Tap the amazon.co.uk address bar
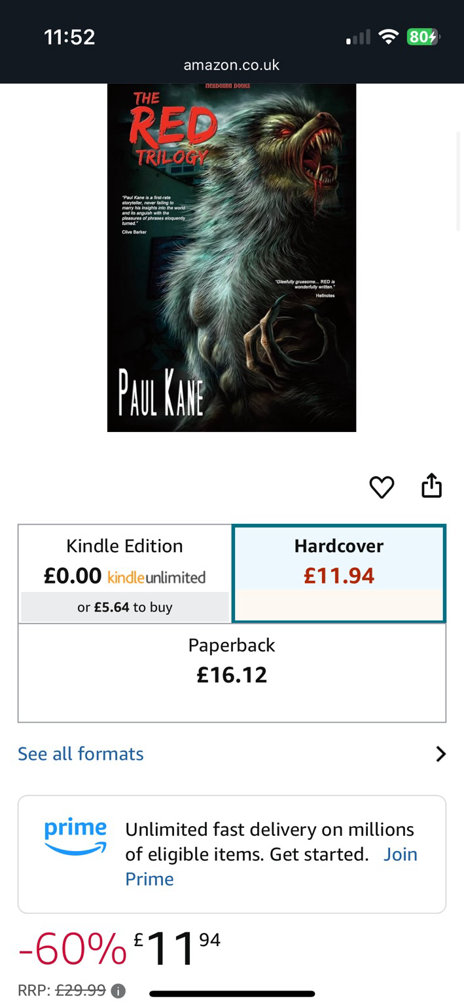The image size is (464, 1007). pos(232,65)
